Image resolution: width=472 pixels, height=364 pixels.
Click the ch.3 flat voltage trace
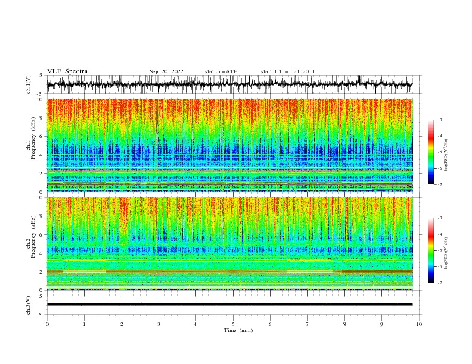pyautogui.click(x=229, y=305)
